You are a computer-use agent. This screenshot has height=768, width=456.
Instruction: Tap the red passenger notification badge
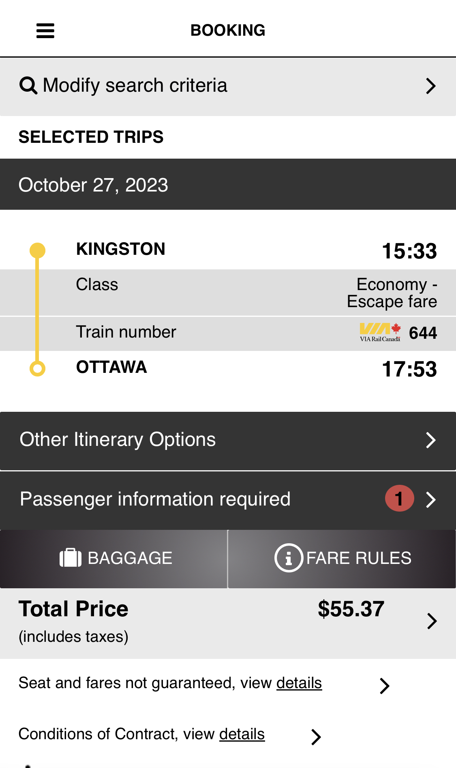pos(399,499)
